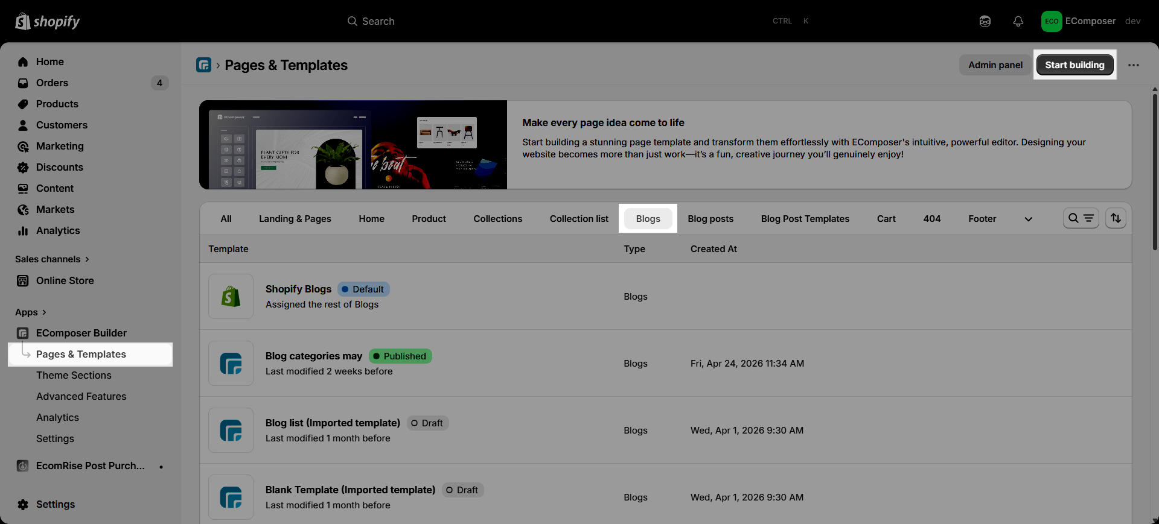Viewport: 1159px width, 524px height.
Task: Open the sort templates button
Action: coord(1116,218)
